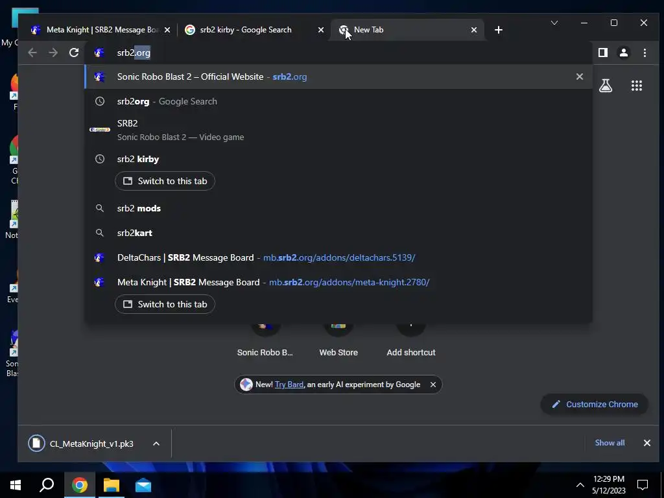Image resolution: width=664 pixels, height=498 pixels.
Task: Open Mail app from taskbar
Action: pos(143,485)
